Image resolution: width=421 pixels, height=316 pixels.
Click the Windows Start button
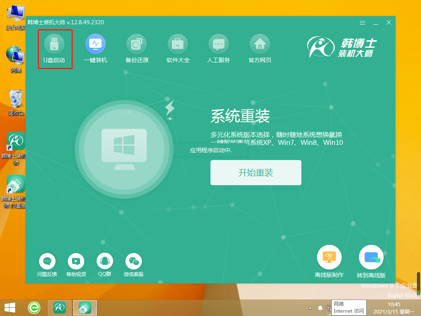(9, 307)
